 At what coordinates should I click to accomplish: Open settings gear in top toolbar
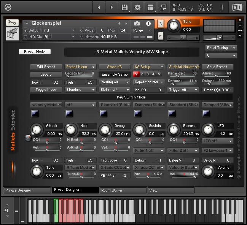click(x=137, y=7)
